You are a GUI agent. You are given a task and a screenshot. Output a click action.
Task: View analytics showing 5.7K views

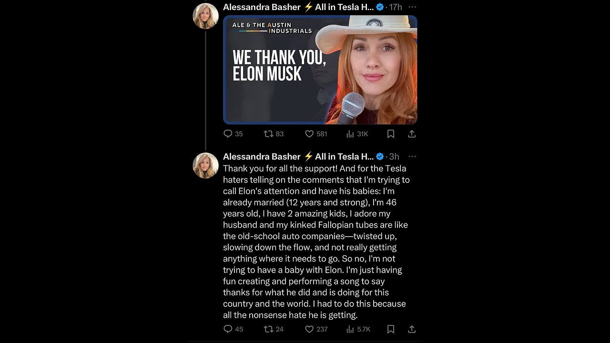(350, 329)
